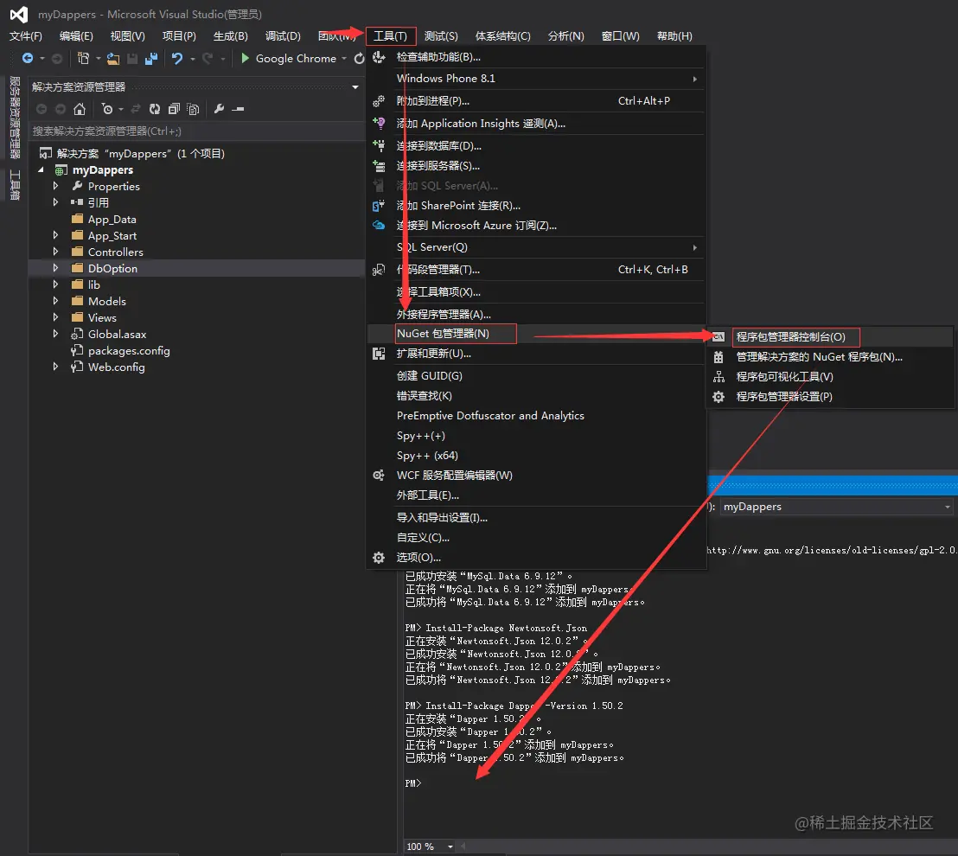Click the browser refresh icon beside Google Chrome

(360, 58)
